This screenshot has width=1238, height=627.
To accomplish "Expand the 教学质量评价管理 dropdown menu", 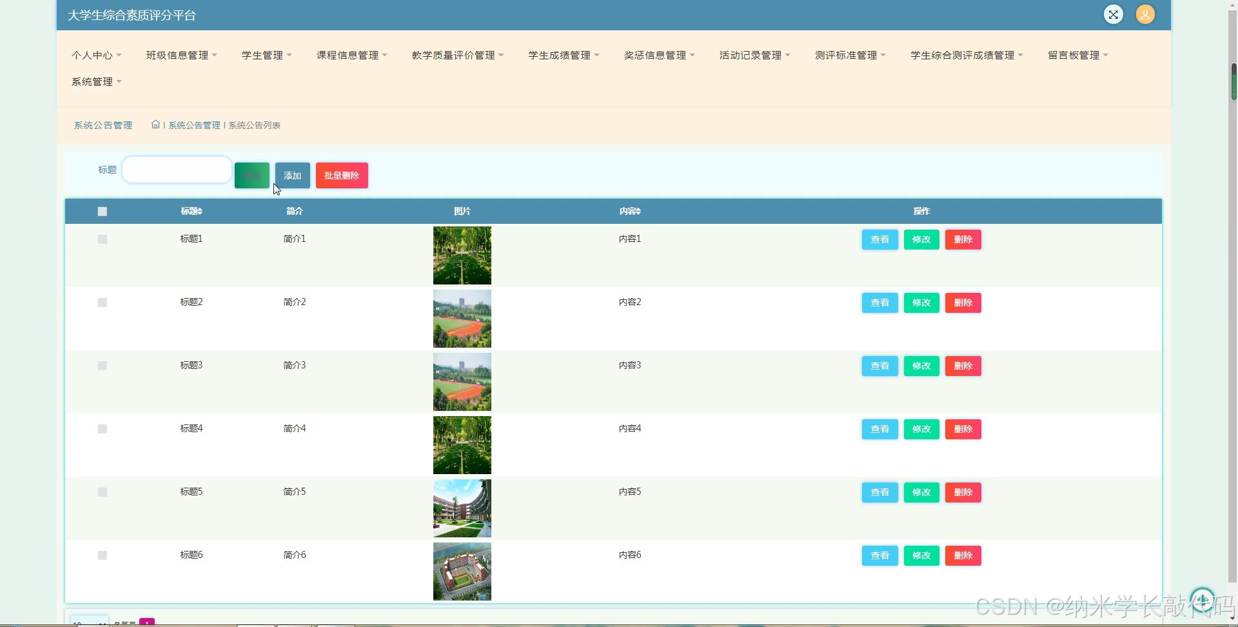I will click(x=458, y=55).
